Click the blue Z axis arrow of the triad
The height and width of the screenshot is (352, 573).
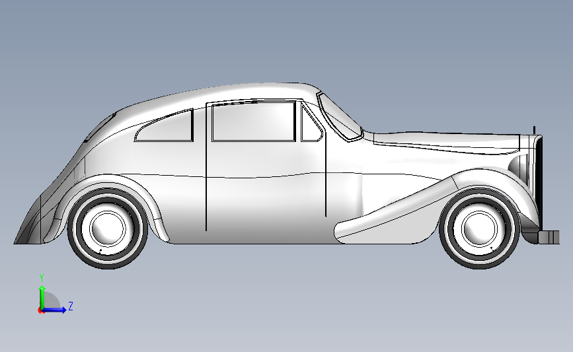[55, 310]
